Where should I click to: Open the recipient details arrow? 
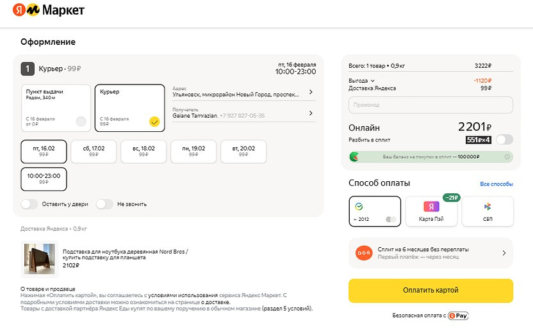pos(311,113)
